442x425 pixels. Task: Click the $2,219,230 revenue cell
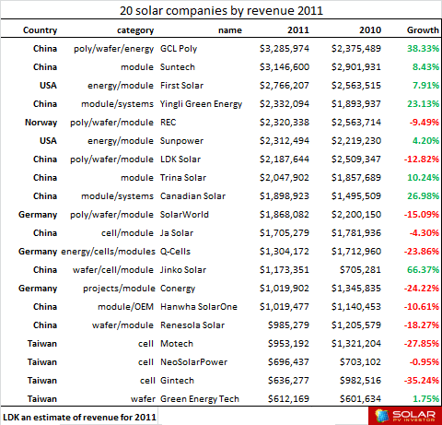356,141
